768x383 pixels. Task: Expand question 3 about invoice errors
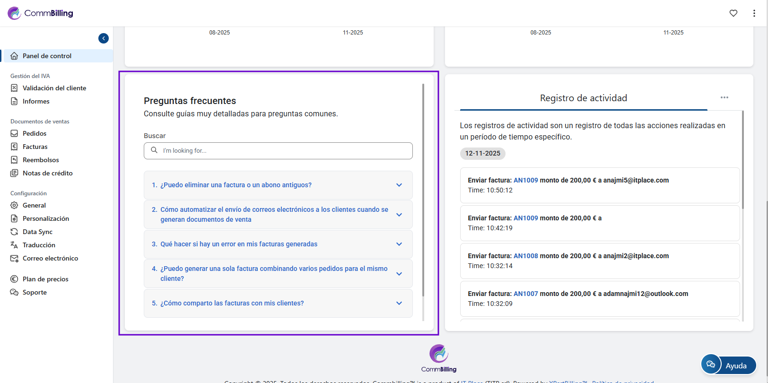click(x=278, y=244)
